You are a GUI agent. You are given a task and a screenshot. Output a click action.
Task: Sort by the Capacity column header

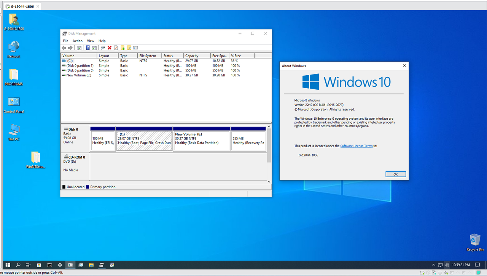coord(197,56)
